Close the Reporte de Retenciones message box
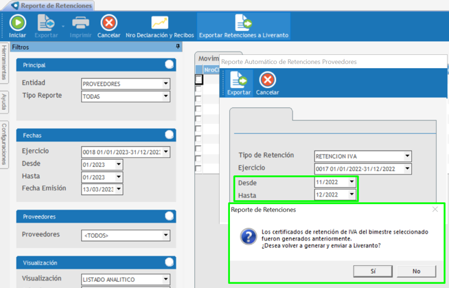449x288 pixels. point(435,210)
